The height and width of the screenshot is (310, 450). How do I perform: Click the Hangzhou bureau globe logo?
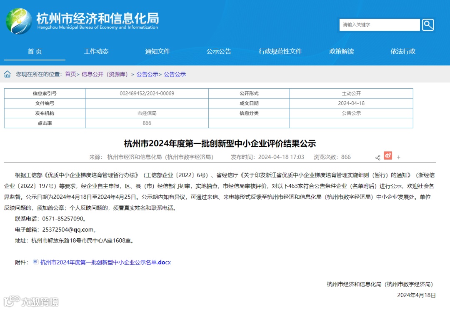click(19, 21)
